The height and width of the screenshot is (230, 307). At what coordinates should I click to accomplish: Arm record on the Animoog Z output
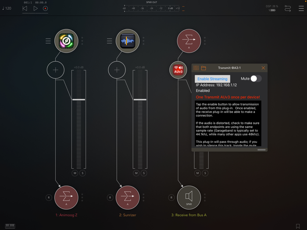(x=49, y=198)
